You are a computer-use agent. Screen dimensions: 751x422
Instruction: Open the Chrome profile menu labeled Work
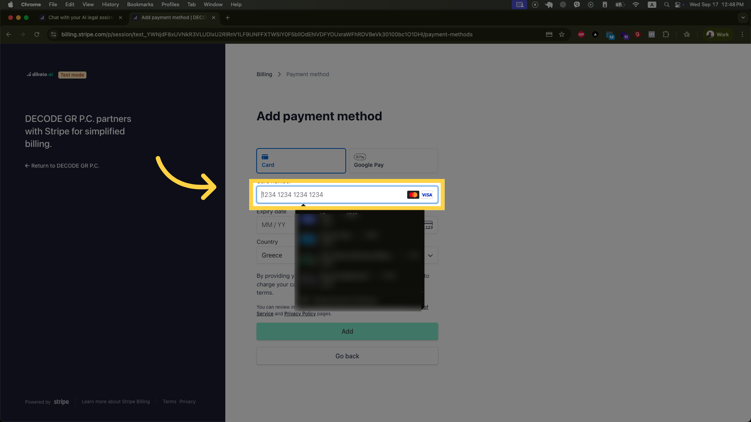(x=718, y=34)
